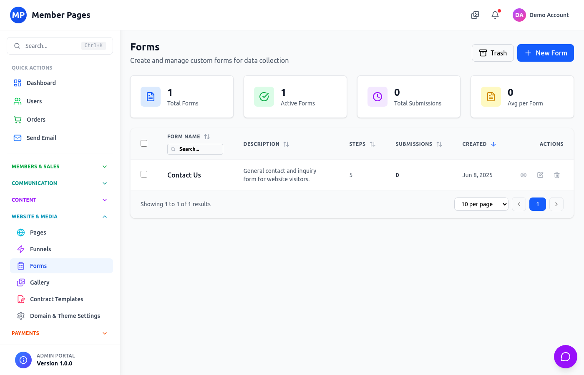
Task: Open the Gallery icon in Website & Media
Action: pyautogui.click(x=21, y=282)
